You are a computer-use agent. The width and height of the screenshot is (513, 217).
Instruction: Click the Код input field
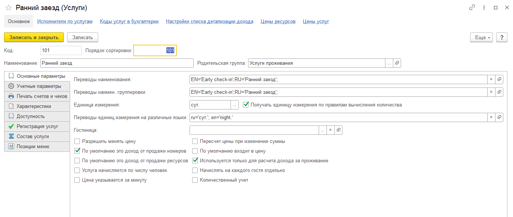click(61, 50)
